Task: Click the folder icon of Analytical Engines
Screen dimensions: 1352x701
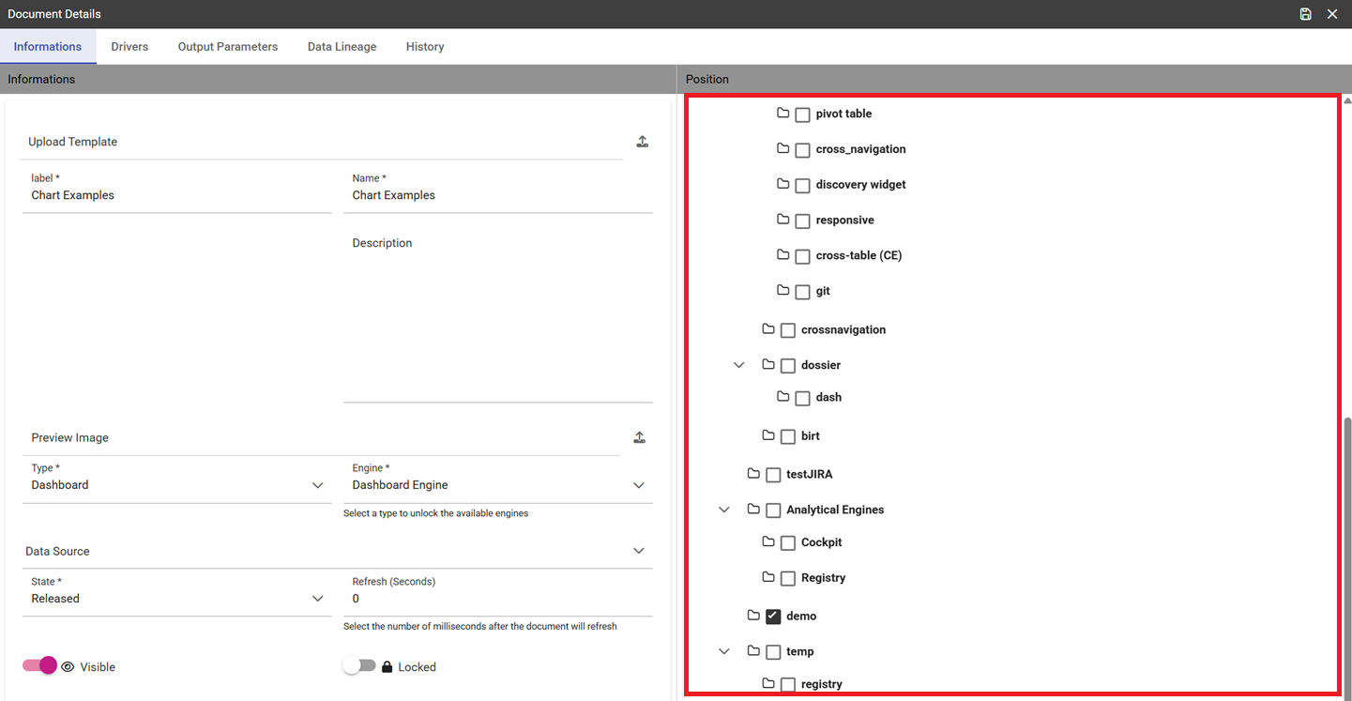Action: [753, 509]
